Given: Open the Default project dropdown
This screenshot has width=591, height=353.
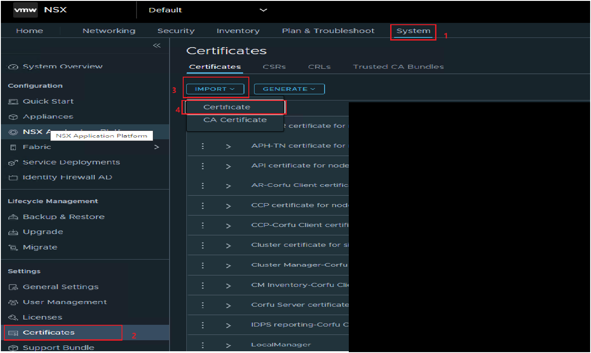Looking at the screenshot, I should (x=208, y=10).
